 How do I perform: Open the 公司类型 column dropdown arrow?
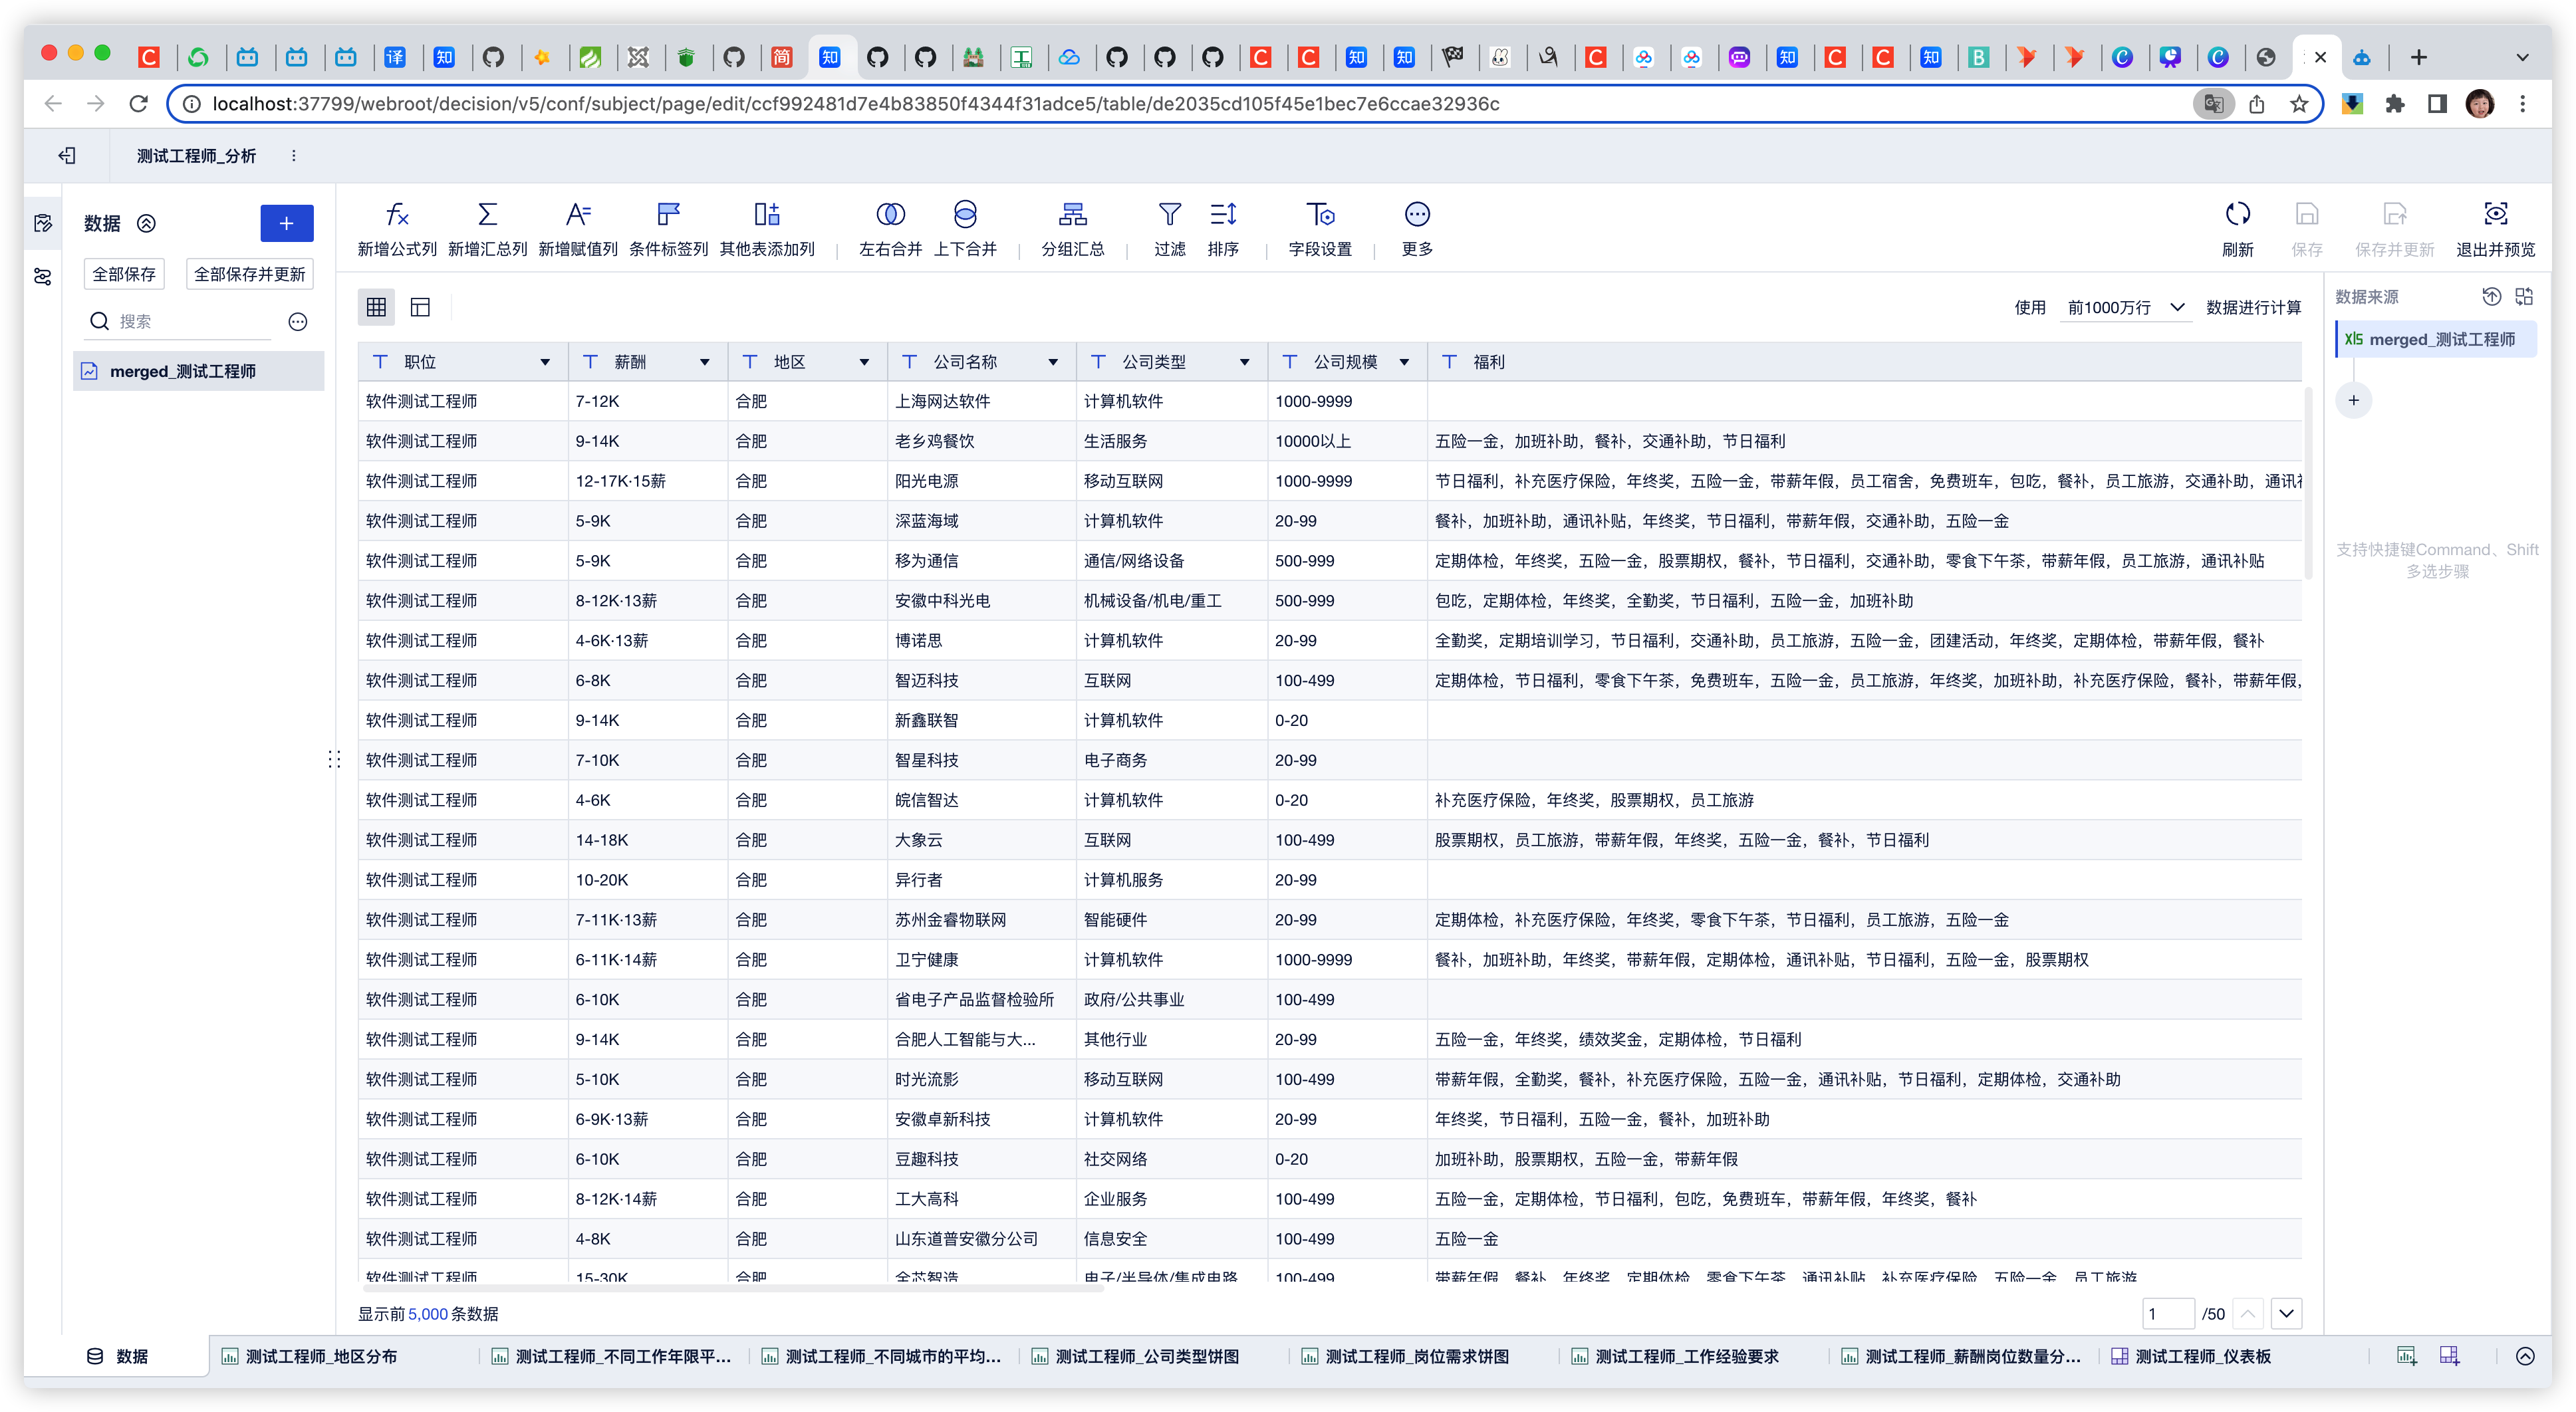tap(1244, 362)
